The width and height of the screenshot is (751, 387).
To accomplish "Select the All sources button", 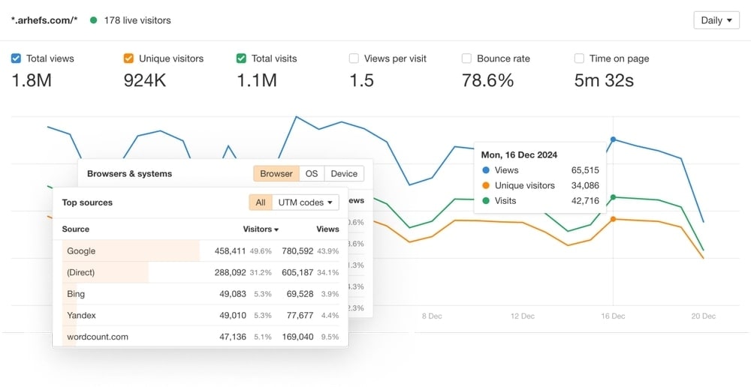I will pos(261,202).
